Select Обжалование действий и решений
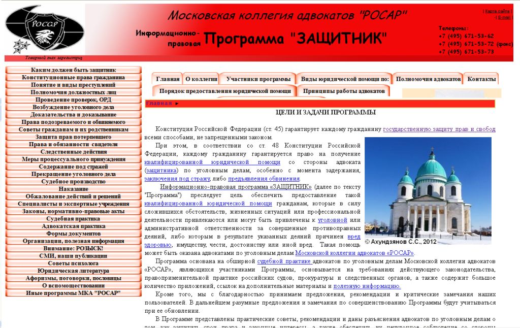Image resolution: width=520 pixels, height=328 pixels. [73, 196]
